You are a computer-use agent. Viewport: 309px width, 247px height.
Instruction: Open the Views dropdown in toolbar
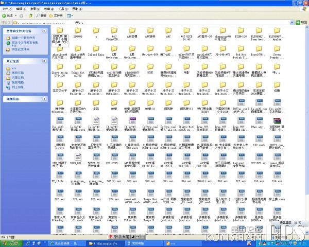point(70,15)
